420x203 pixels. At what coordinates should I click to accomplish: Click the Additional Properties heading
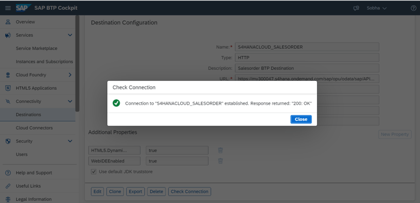(x=113, y=132)
